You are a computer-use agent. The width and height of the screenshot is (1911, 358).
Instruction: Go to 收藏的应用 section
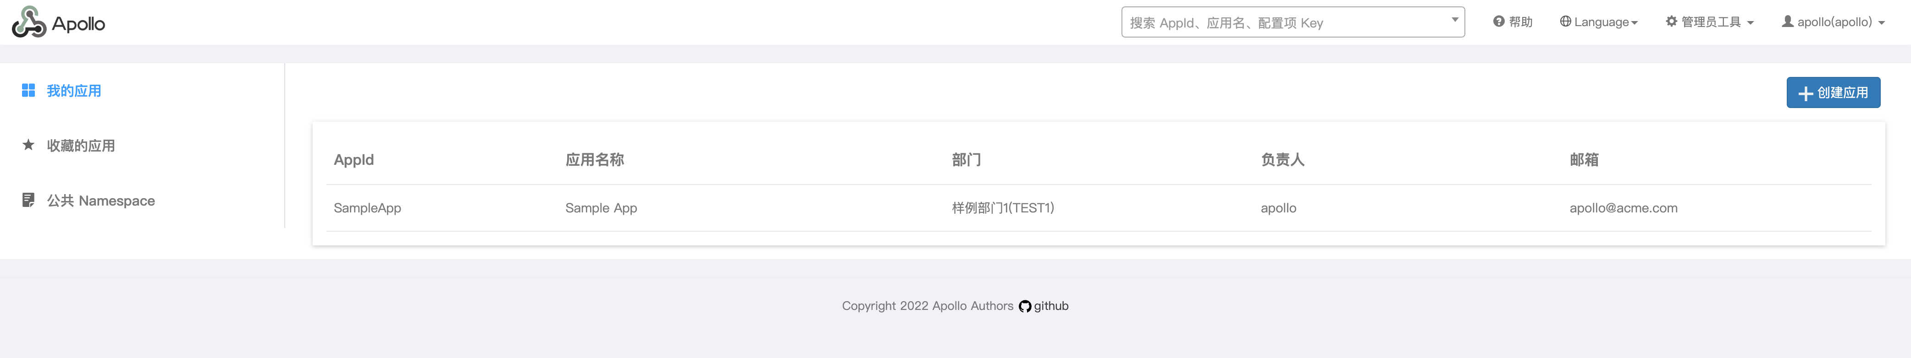(x=81, y=145)
